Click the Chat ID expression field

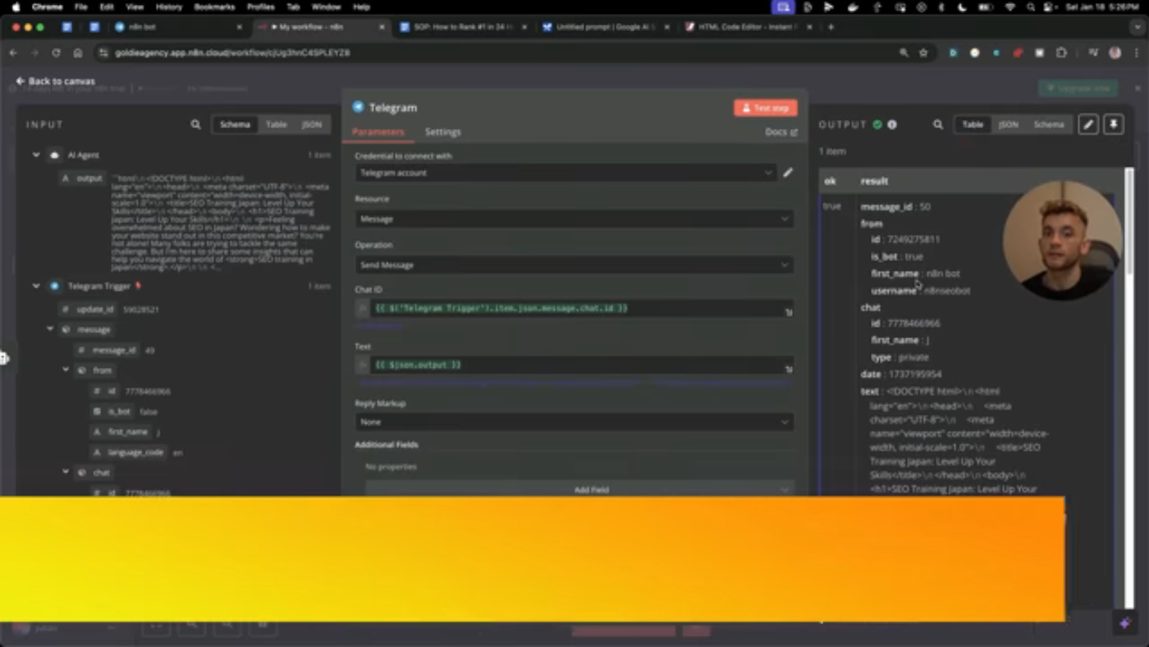[576, 308]
